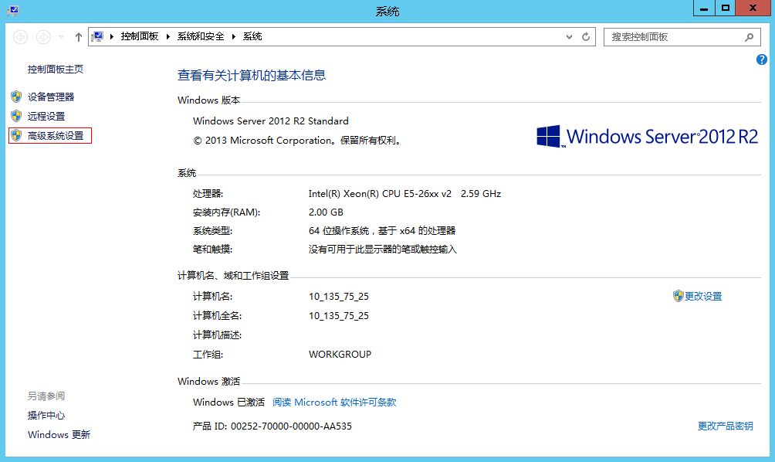Click the back navigation arrow
Viewport: 775px width, 462px height.
pos(21,37)
